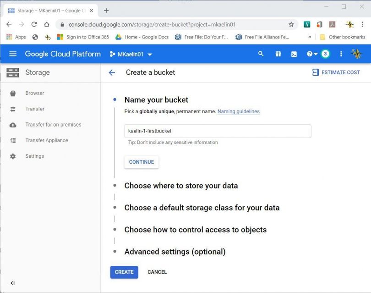371x293 pixels.
Task: Click the CREATE button
Action: click(124, 272)
